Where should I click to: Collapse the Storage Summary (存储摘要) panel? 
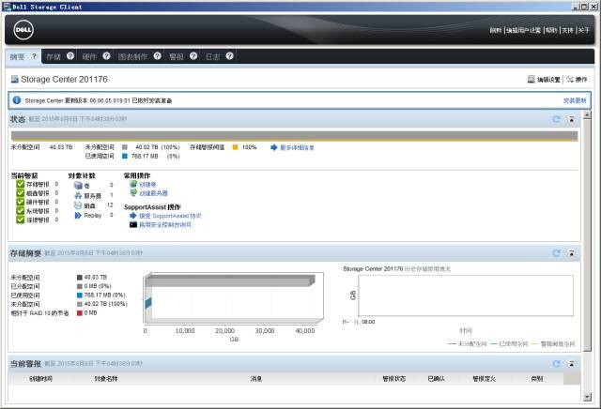coord(571,252)
